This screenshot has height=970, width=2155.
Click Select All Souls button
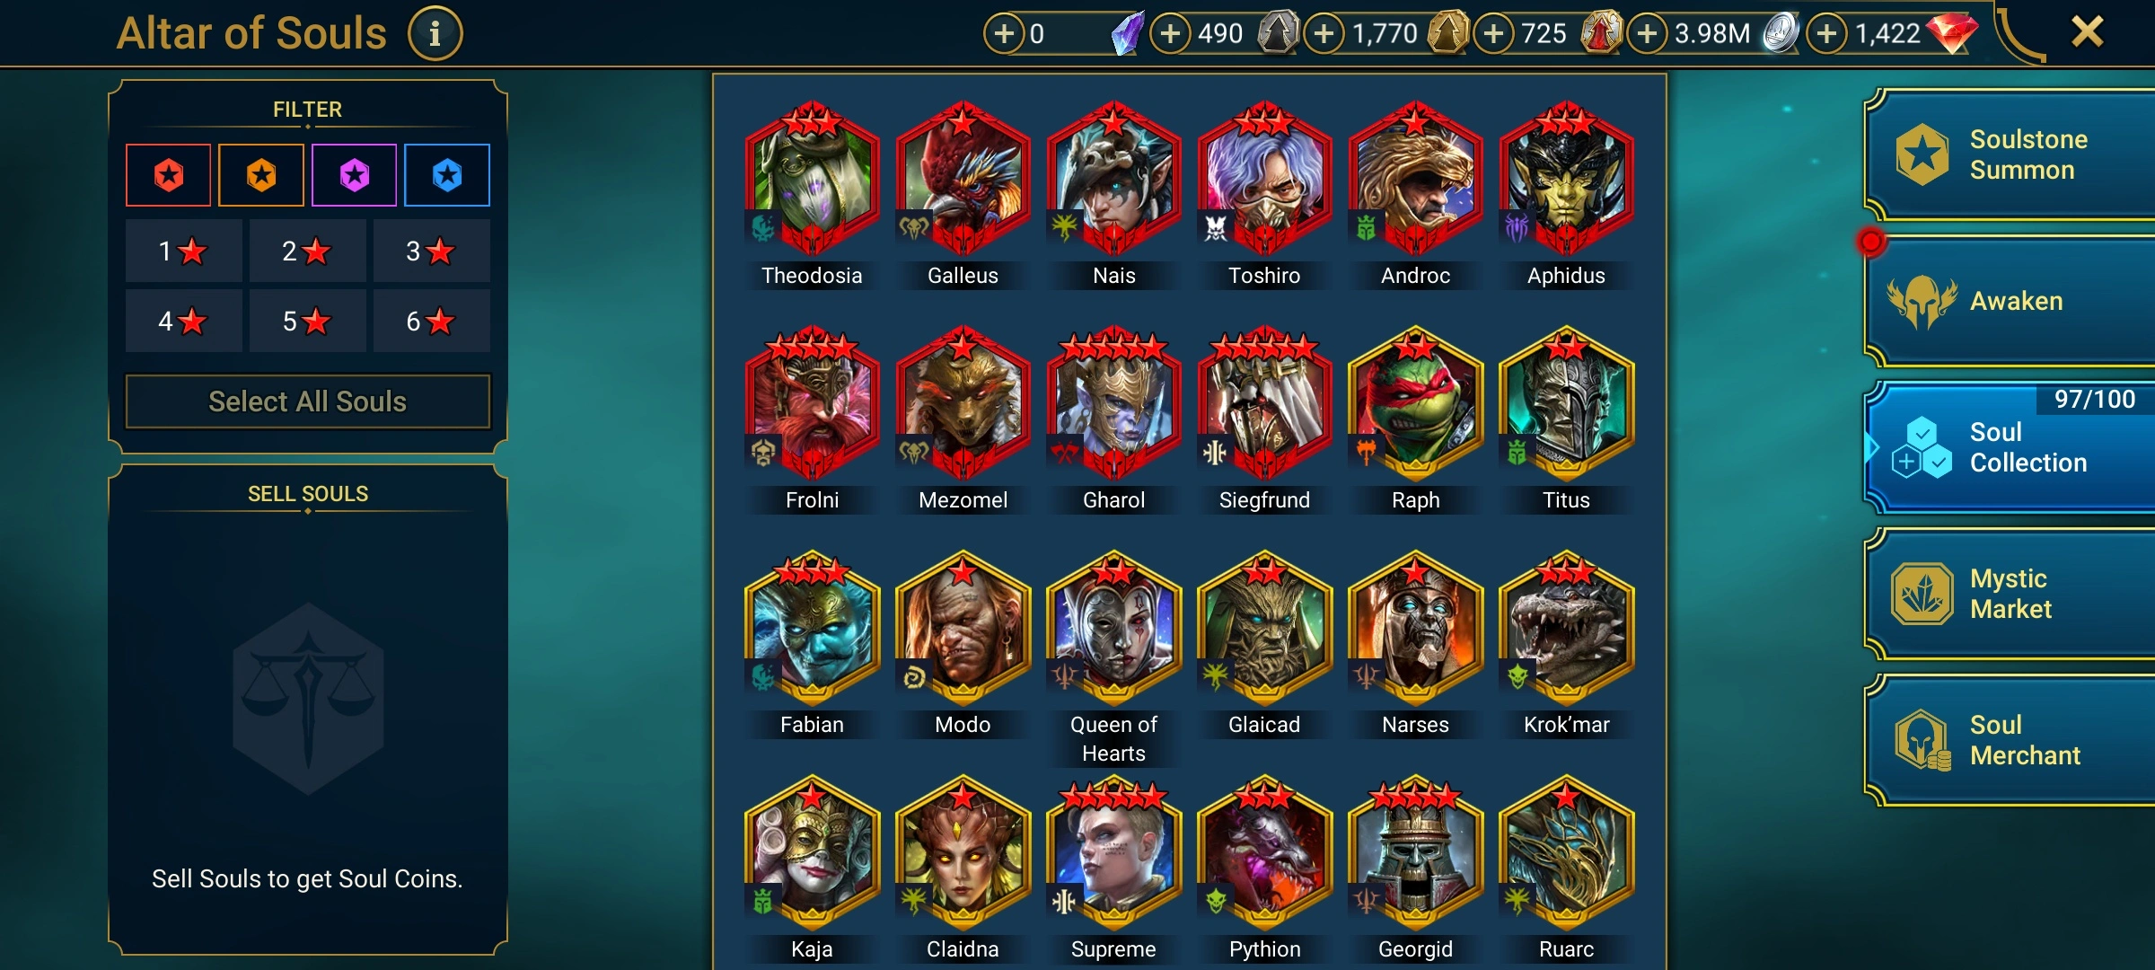click(308, 401)
